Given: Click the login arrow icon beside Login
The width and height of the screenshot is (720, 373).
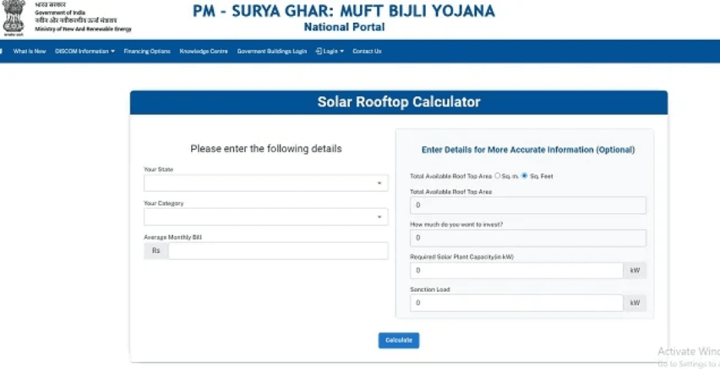Looking at the screenshot, I should pyautogui.click(x=319, y=52).
